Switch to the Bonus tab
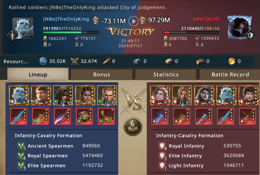260x175 pixels. (102, 74)
